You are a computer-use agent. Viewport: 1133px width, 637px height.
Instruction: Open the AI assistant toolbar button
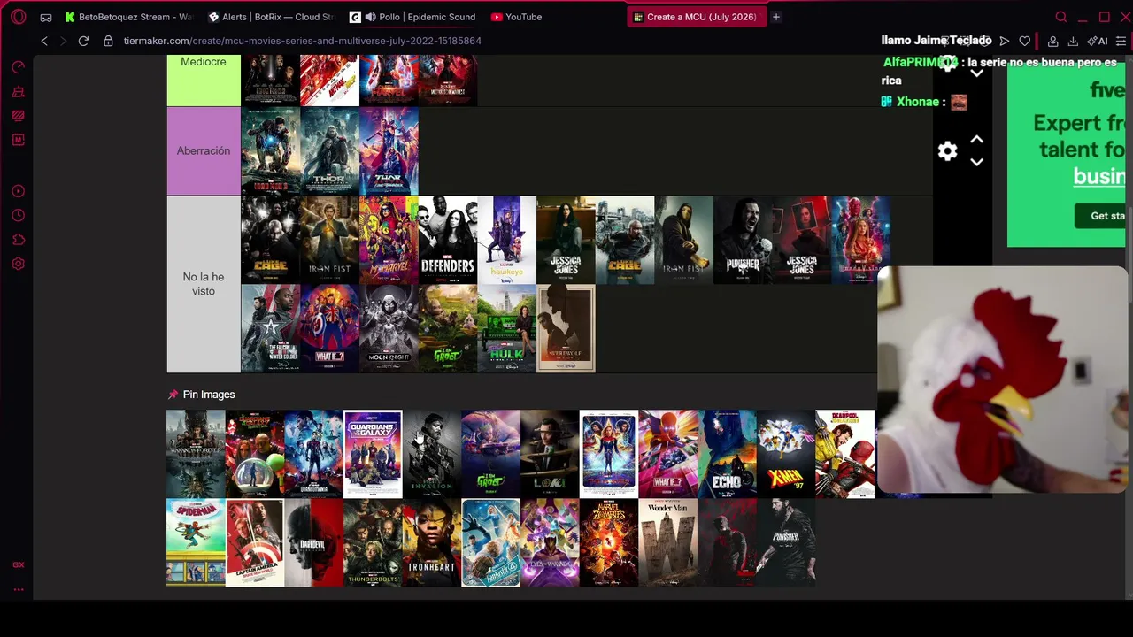1098,41
